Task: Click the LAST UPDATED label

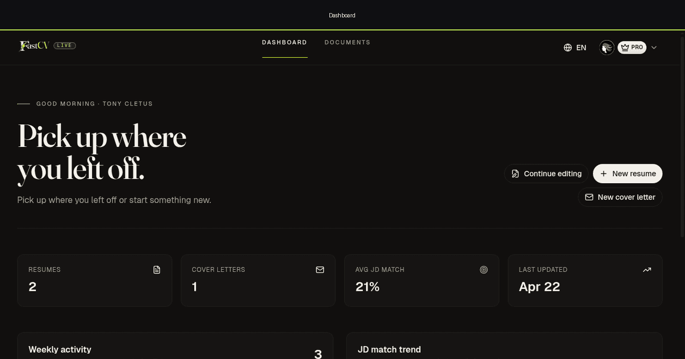Action: (x=543, y=270)
